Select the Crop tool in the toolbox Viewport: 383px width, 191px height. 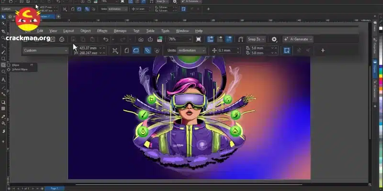point(3,31)
